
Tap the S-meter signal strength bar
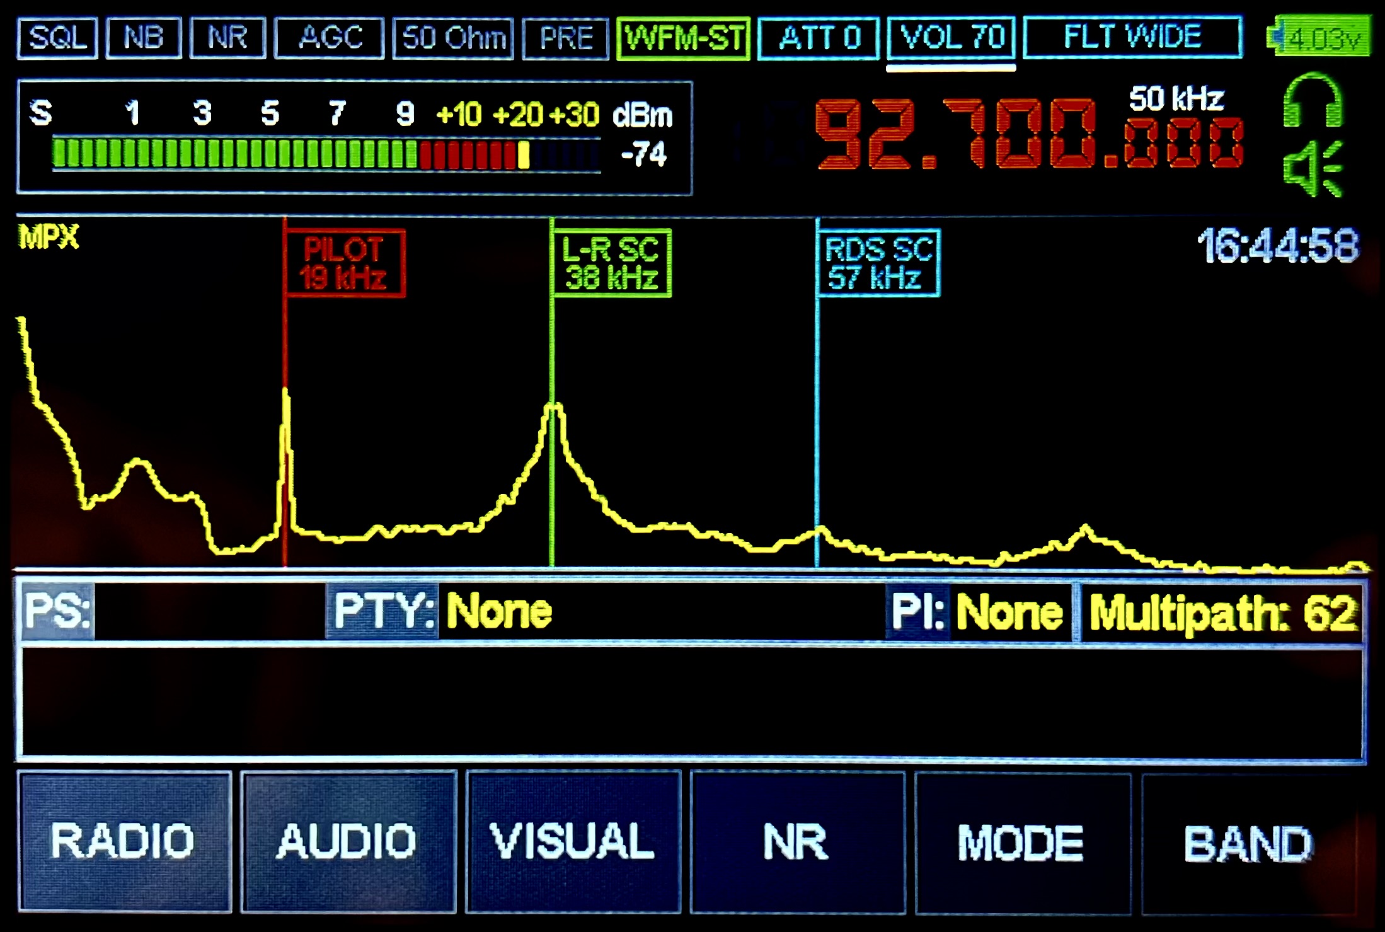[x=326, y=154]
